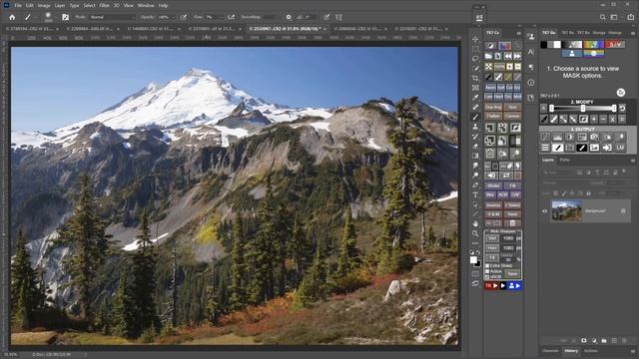Select the Zoom tool
Viewport: 639px width, 359px height.
click(475, 233)
